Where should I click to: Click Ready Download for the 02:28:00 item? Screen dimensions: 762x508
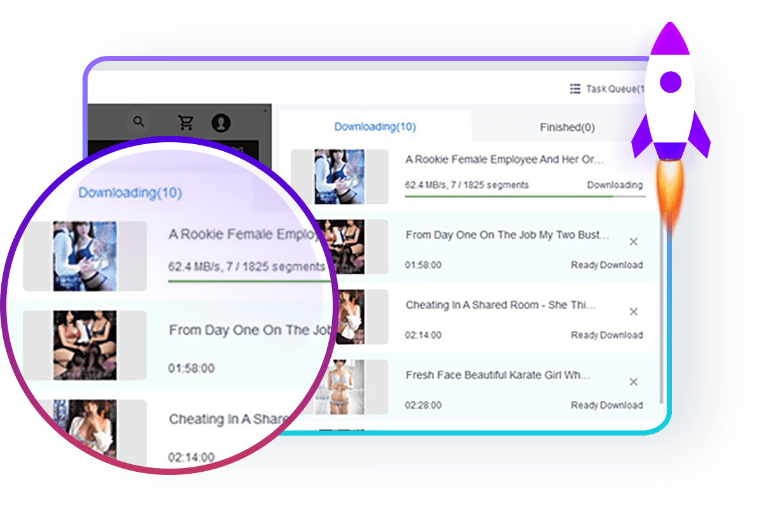606,405
